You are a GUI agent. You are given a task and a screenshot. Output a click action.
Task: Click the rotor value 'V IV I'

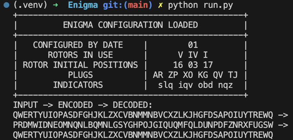coord(193,55)
